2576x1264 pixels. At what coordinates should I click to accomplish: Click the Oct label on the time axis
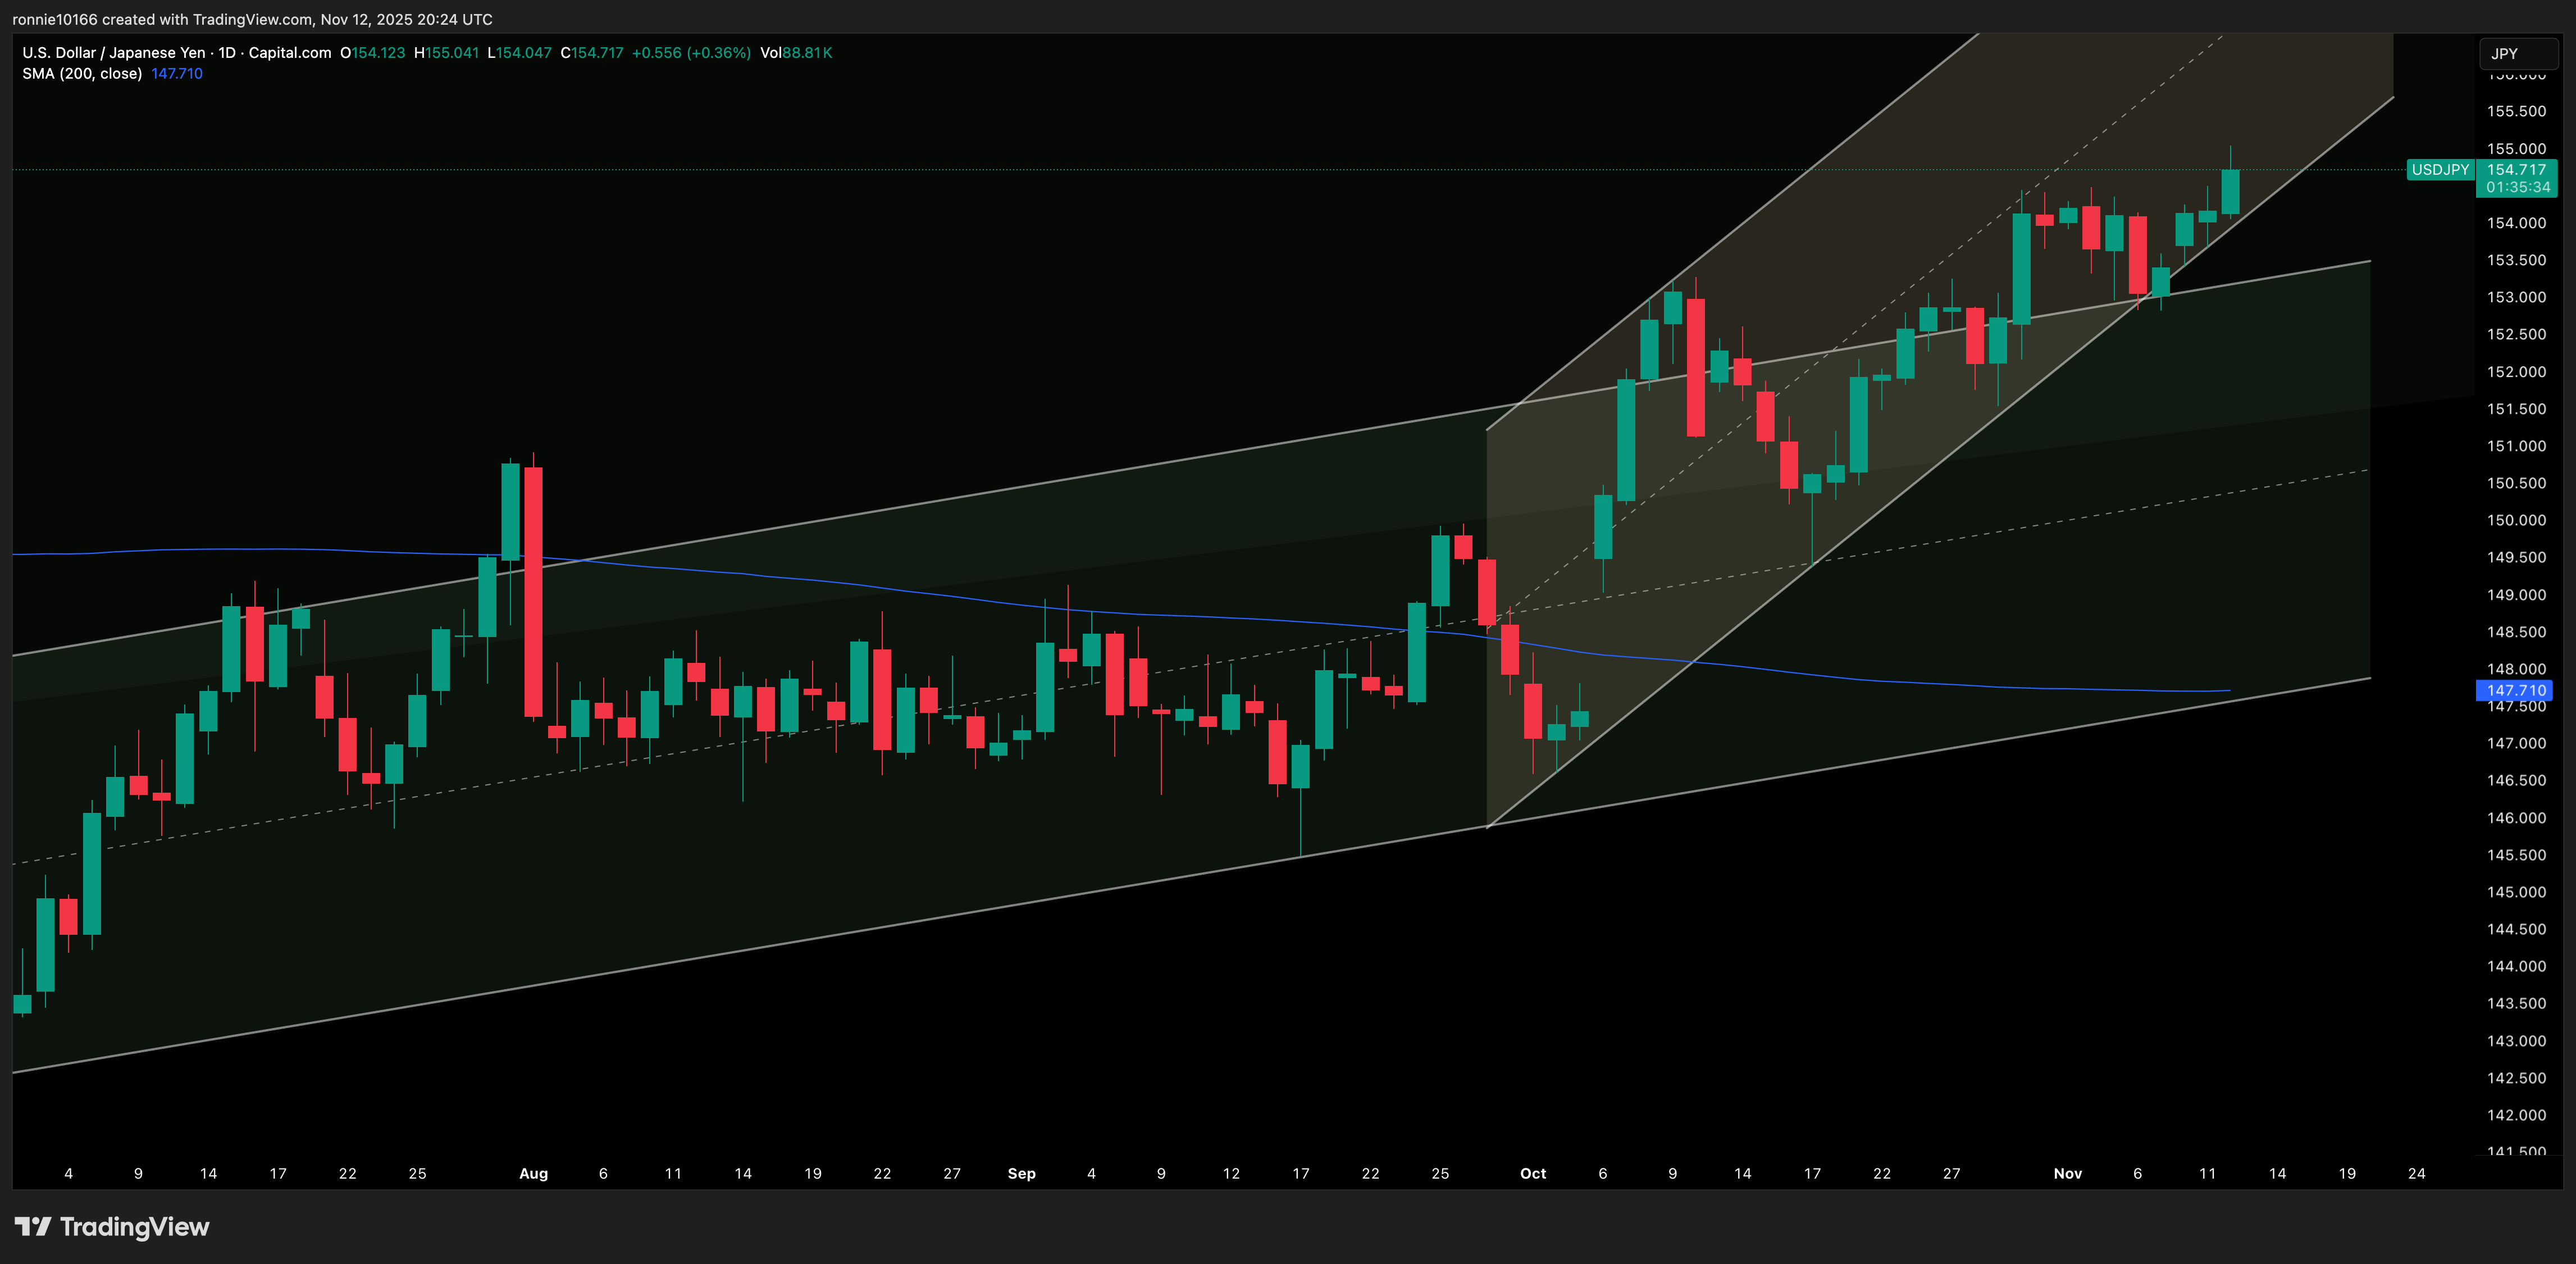[1533, 1173]
